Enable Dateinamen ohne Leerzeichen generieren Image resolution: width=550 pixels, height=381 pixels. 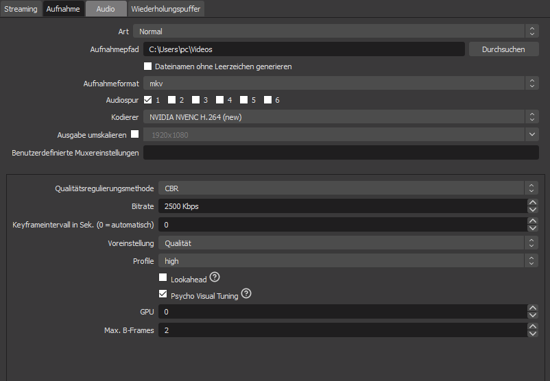(x=147, y=66)
